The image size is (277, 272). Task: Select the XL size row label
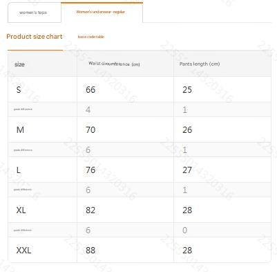(x=21, y=210)
